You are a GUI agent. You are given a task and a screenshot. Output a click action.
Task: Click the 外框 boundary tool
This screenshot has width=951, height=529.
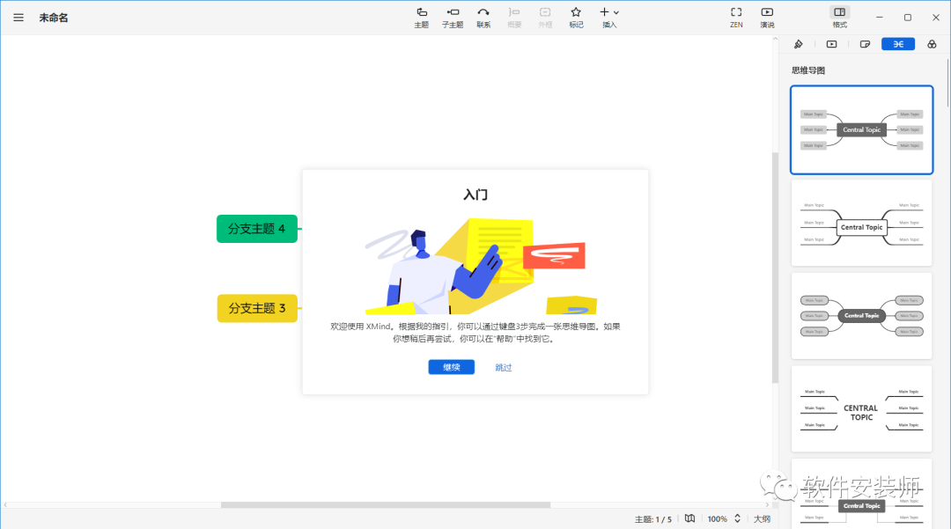coord(545,18)
